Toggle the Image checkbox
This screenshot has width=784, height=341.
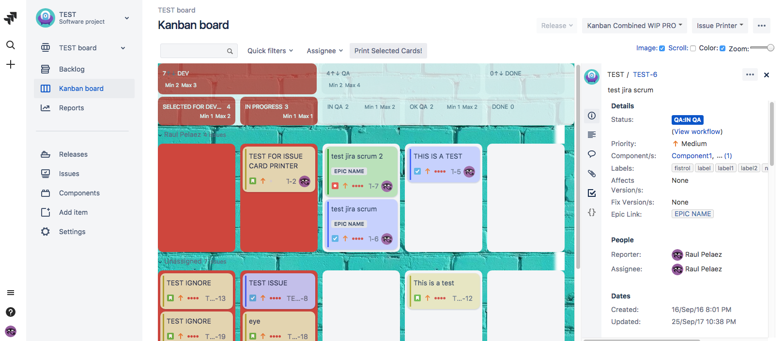662,48
